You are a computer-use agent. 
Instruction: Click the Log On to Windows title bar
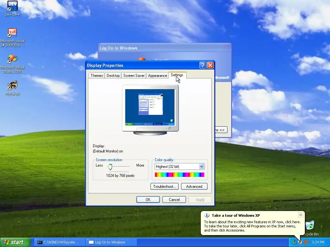[165, 48]
